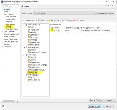Viewport: 117px width, 110px height.
Task: Open forward history dropdown arrow
Action: tap(113, 6)
